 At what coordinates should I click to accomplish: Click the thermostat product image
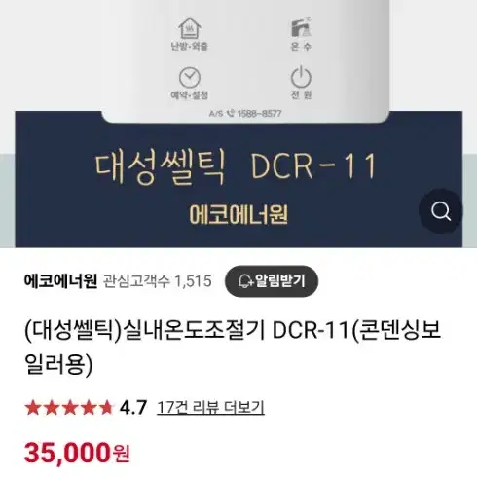245,61
